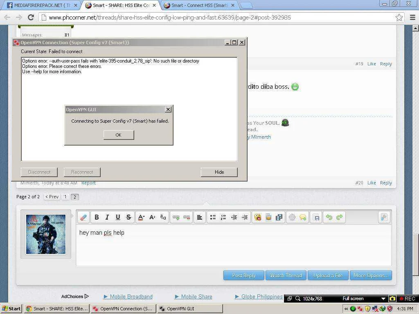Viewport: 419px width, 314px height.
Task: Click Like on post #20
Action: coord(372,183)
